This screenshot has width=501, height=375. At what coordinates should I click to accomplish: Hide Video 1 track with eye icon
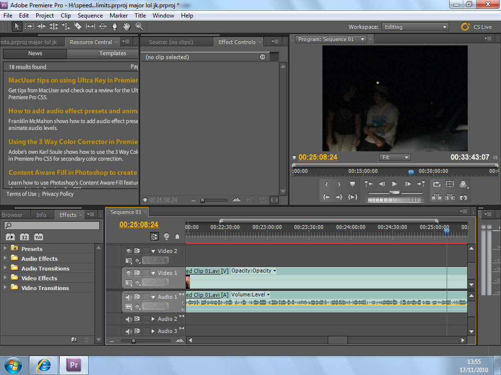129,273
